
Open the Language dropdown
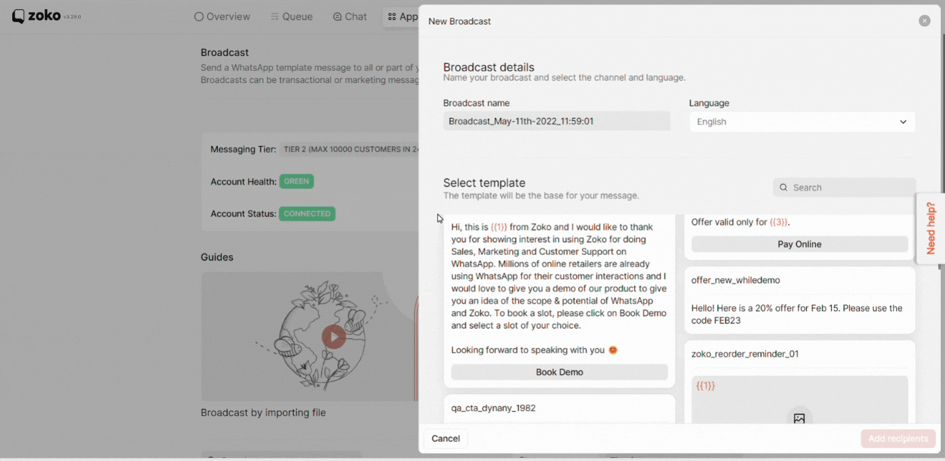click(x=802, y=122)
